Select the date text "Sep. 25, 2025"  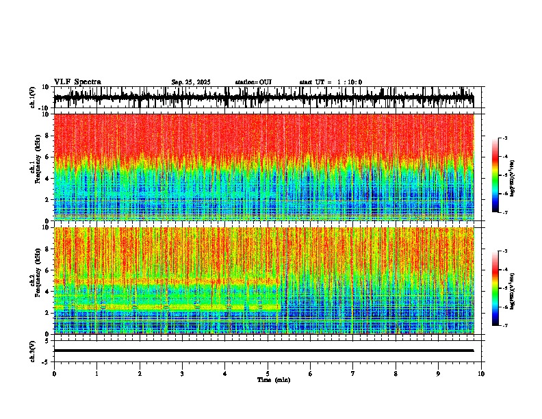[191, 82]
